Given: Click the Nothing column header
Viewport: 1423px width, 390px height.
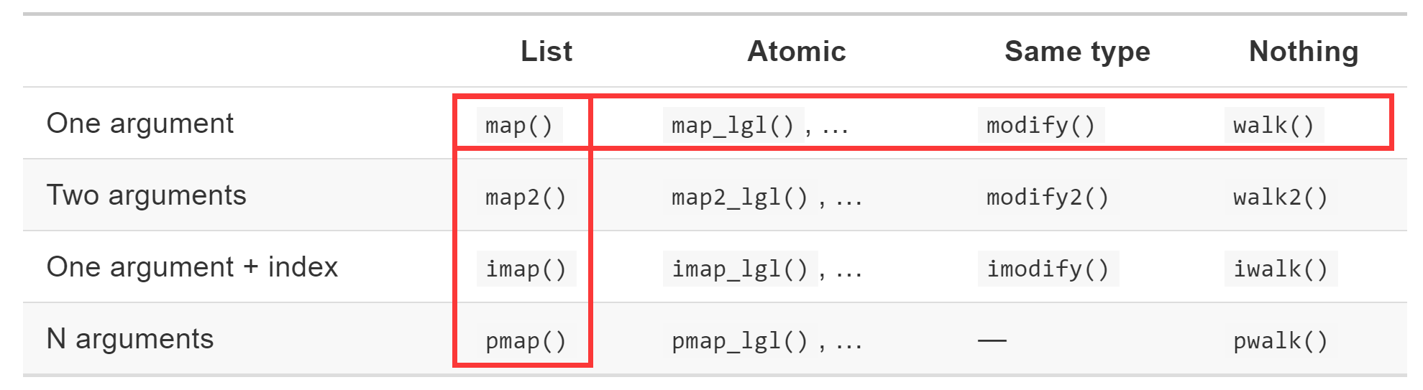Looking at the screenshot, I should [x=1304, y=52].
